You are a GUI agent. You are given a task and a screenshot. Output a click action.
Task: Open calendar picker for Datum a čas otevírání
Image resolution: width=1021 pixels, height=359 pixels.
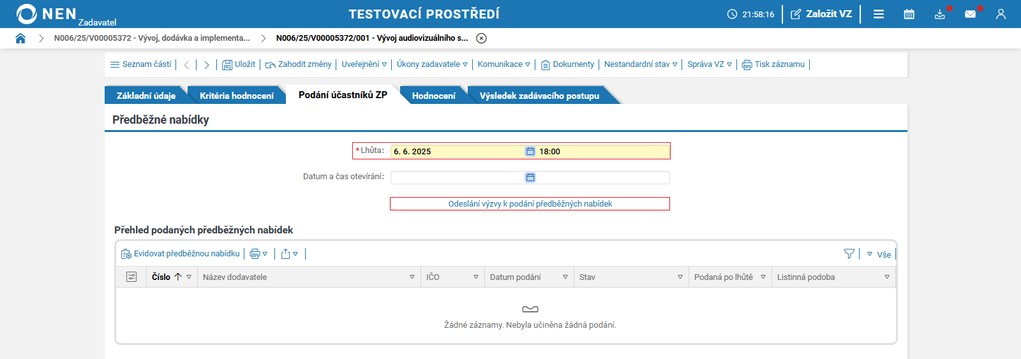[x=530, y=177]
